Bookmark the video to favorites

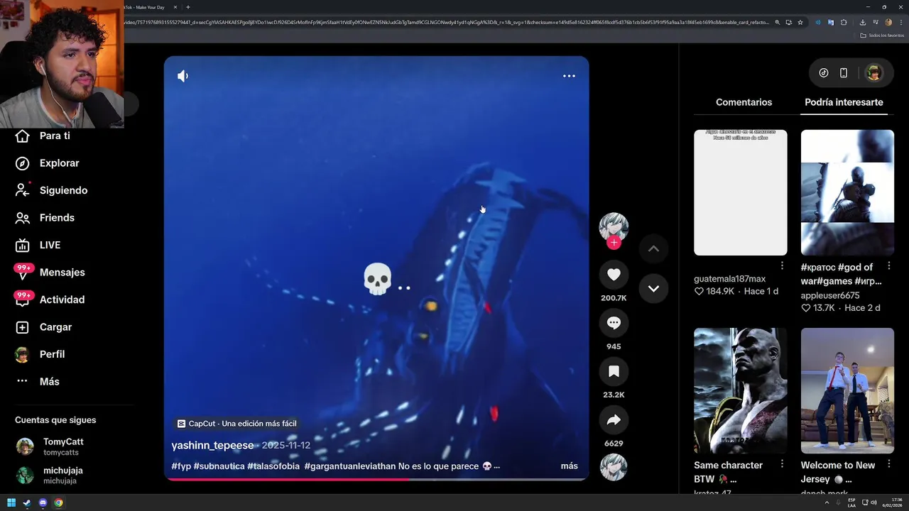point(614,371)
